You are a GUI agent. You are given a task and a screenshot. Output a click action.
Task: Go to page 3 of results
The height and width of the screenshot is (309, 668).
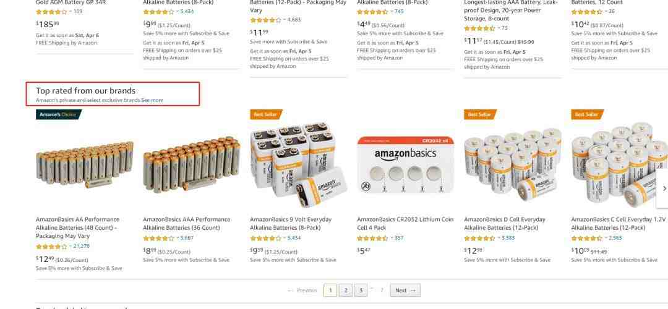[361, 290]
